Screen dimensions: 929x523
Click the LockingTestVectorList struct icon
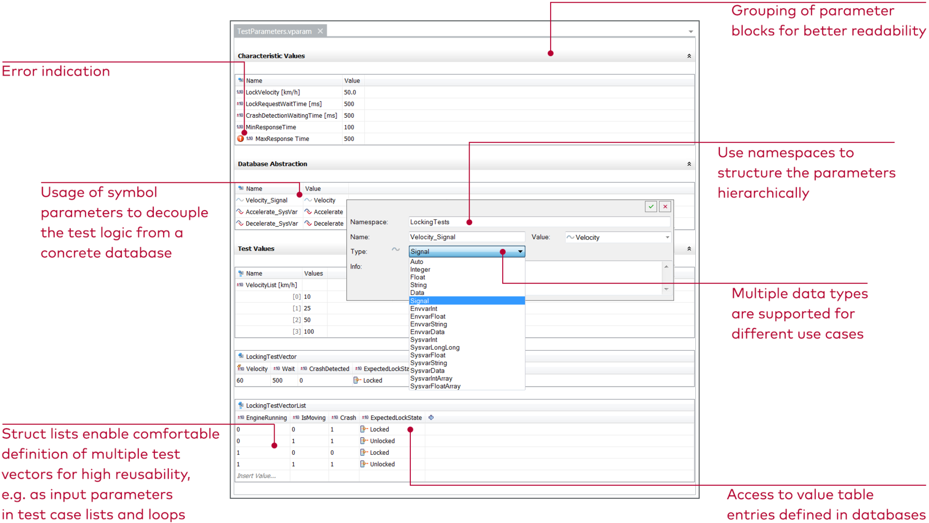coord(241,405)
